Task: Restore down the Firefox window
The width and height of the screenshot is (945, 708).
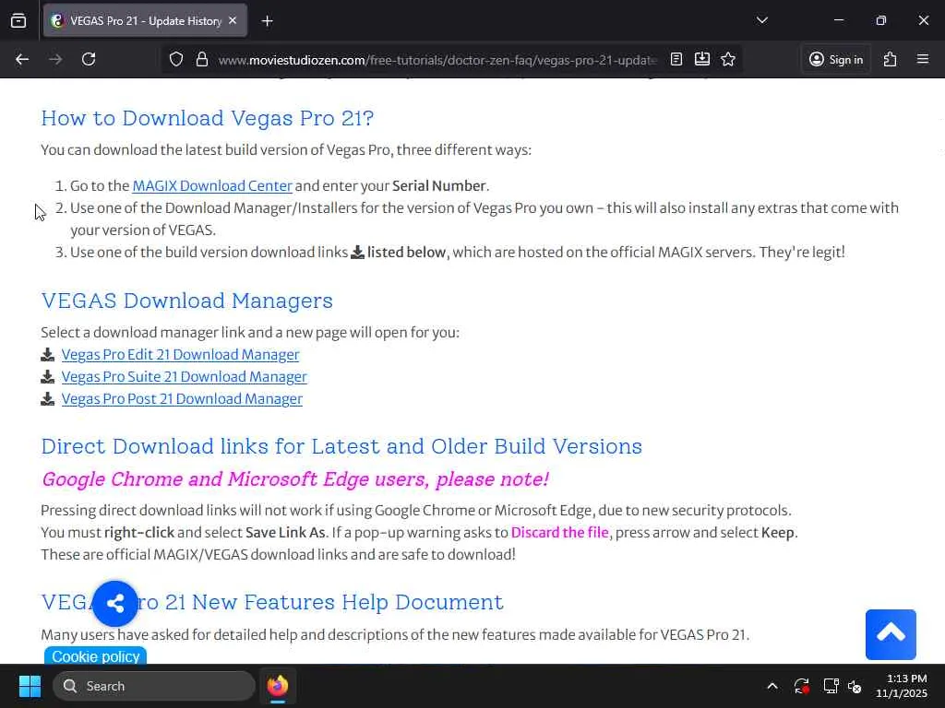Action: [881, 20]
